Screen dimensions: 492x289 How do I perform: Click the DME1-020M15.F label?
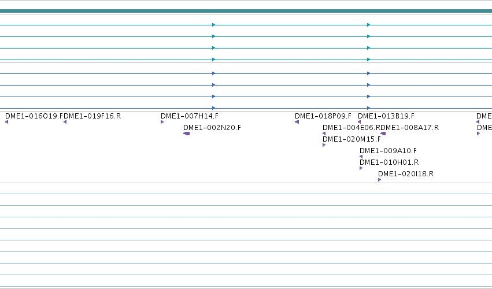(352, 139)
